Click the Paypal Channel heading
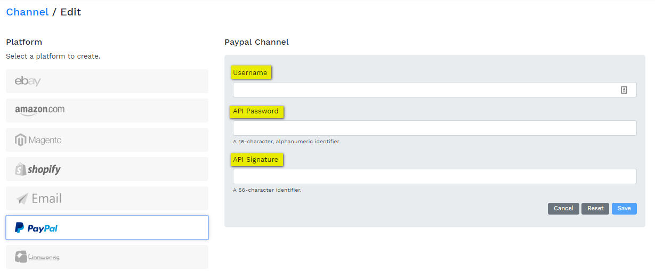The image size is (655, 271). pos(256,42)
